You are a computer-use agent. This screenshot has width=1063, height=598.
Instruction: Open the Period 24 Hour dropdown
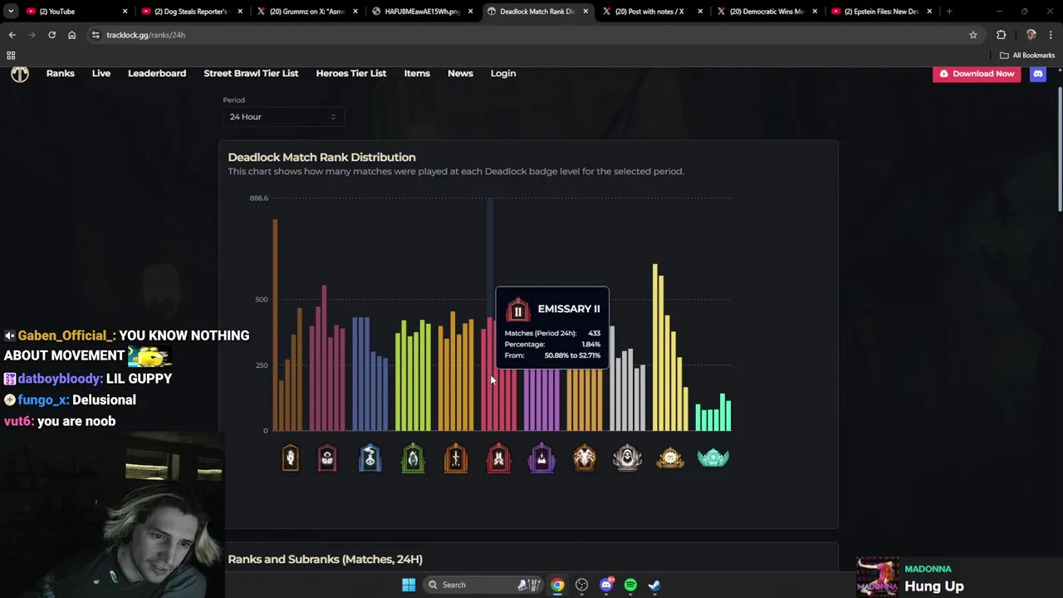tap(283, 117)
